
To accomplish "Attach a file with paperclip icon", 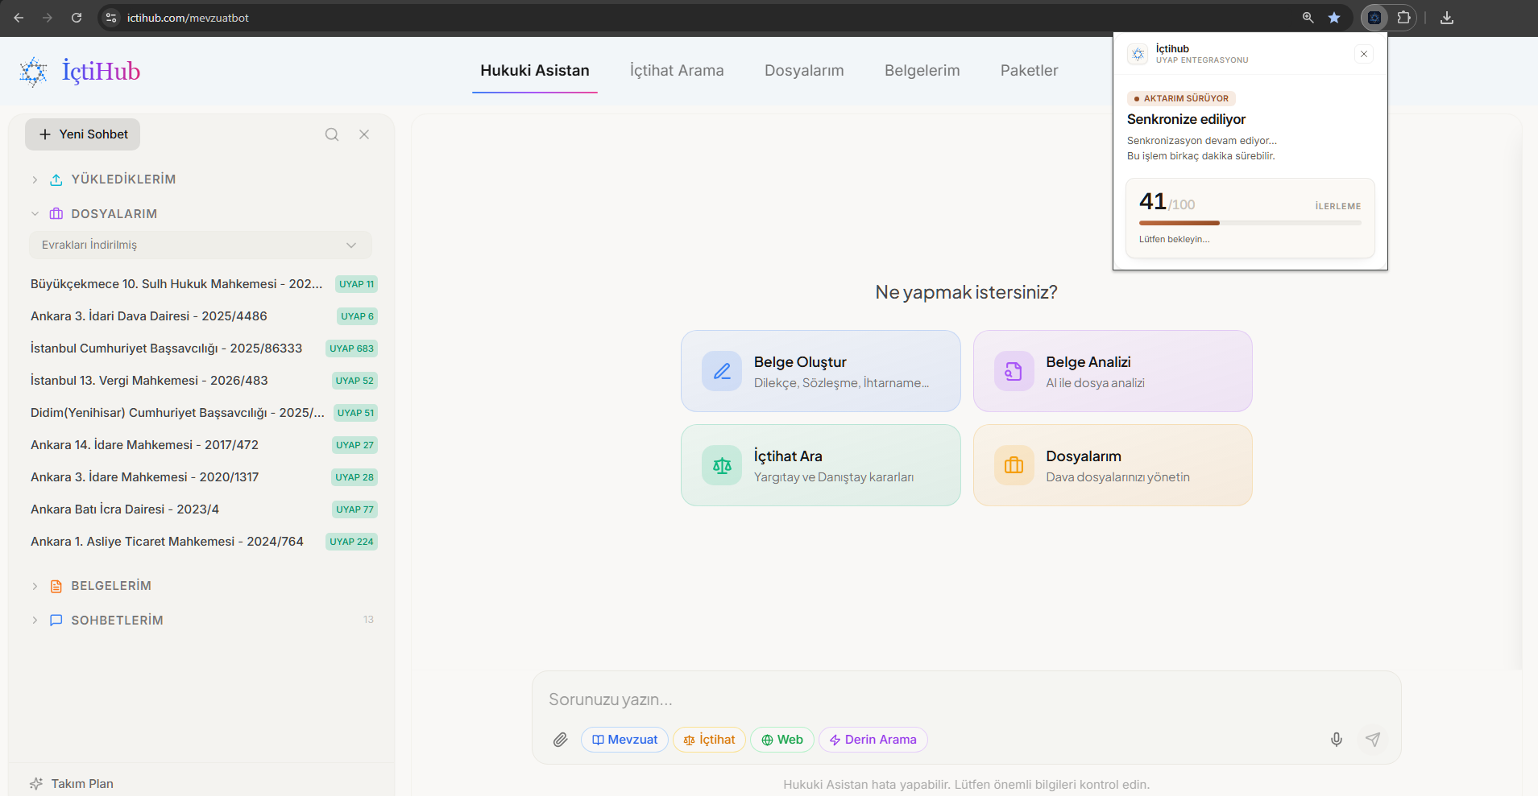I will coord(561,740).
